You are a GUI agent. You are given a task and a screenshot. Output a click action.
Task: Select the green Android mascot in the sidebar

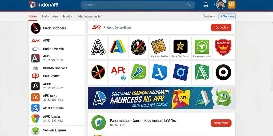coord(35,131)
